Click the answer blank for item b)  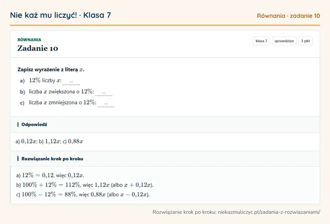tap(104, 93)
